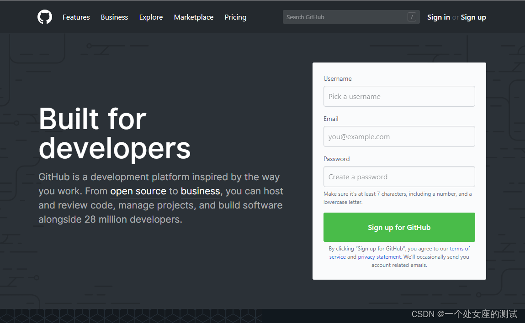
Task: Click the Password label
Action: pos(336,159)
